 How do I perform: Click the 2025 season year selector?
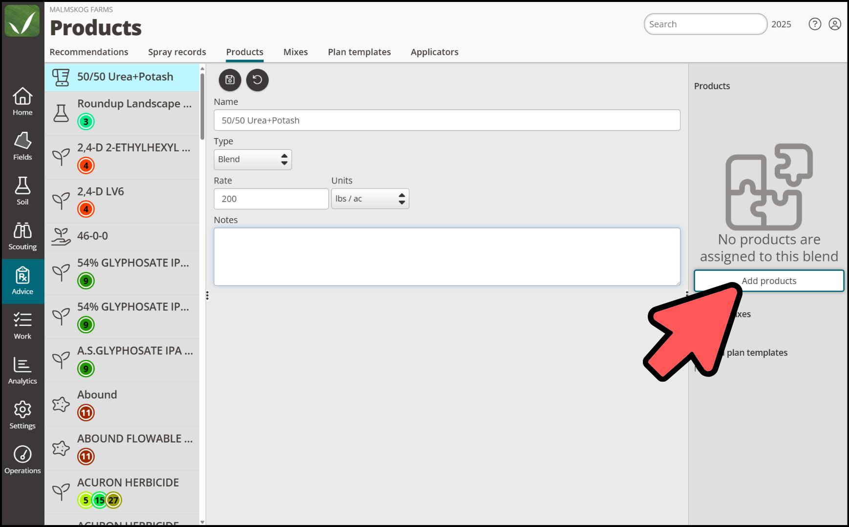(781, 24)
